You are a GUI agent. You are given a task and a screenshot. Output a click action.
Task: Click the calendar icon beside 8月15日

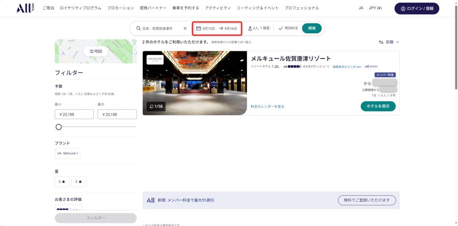pos(198,28)
